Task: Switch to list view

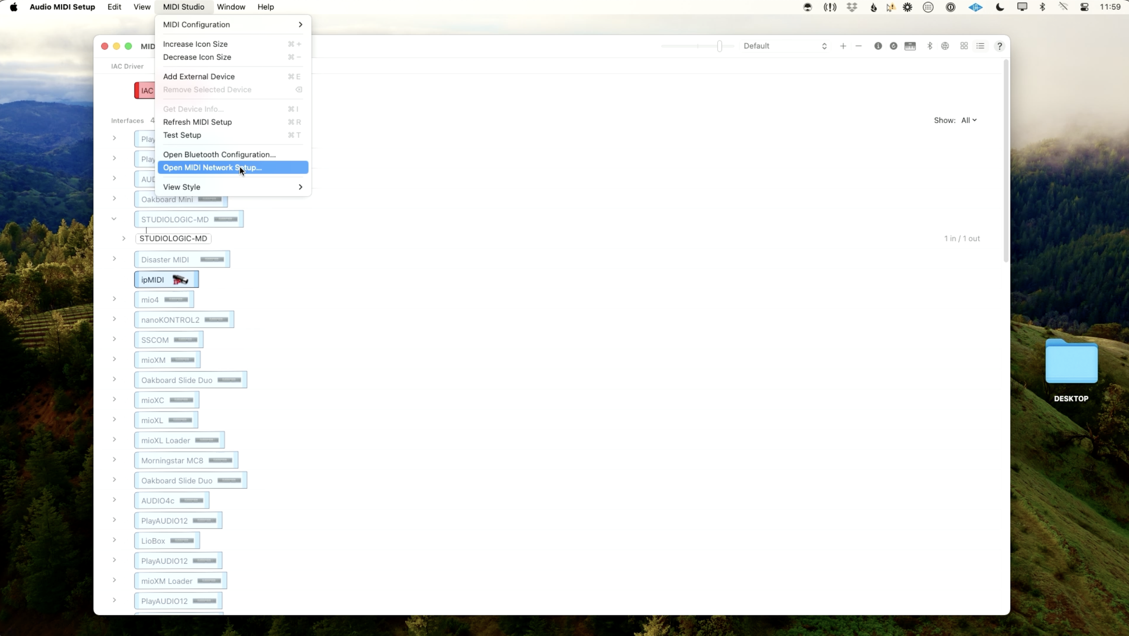Action: click(x=980, y=46)
